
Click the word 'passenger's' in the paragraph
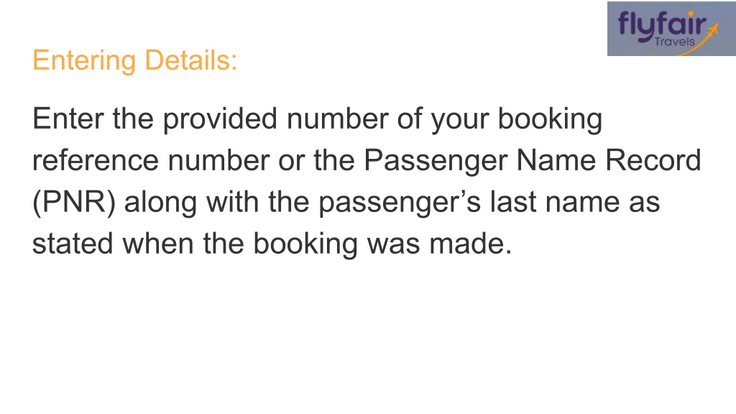coord(400,203)
